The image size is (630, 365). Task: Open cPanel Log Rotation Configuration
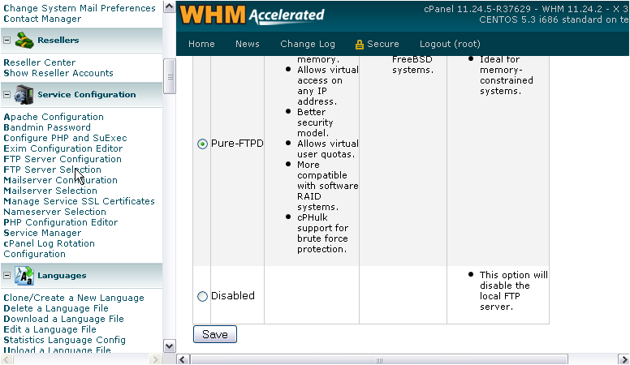point(49,248)
